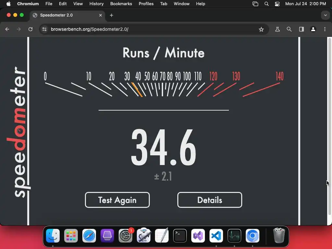Viewport: 332px width, 249px height.
Task: Click the 0 gauge label
Action: 45,76
